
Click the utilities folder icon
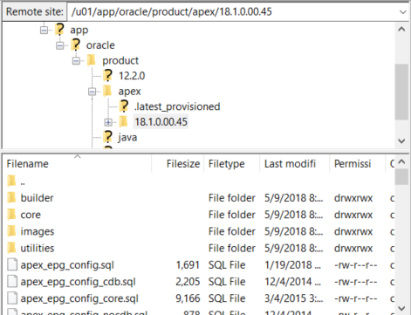coord(11,248)
